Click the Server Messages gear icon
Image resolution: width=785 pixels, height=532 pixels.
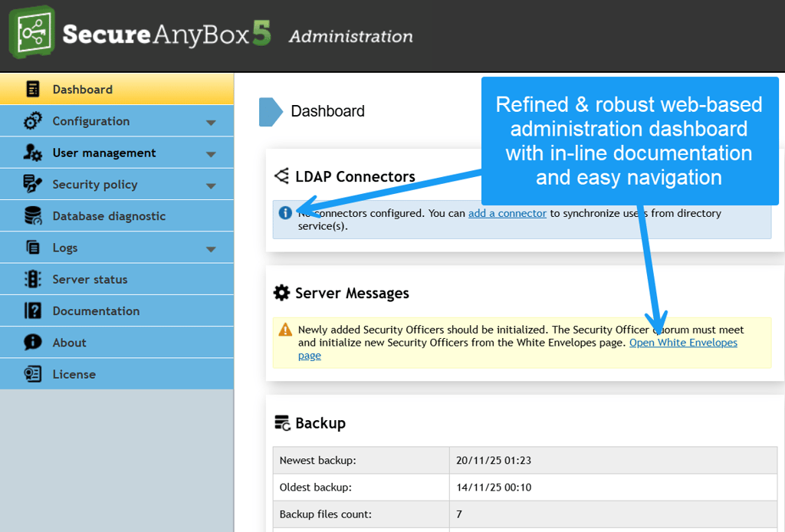coord(281,293)
